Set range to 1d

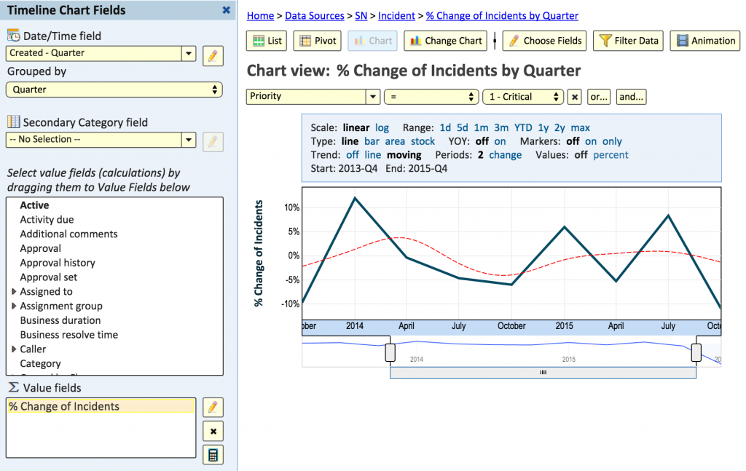click(x=445, y=127)
